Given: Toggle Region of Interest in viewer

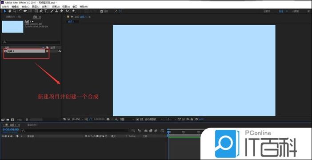Looking at the screenshot, I should 137,119.
